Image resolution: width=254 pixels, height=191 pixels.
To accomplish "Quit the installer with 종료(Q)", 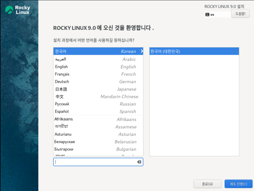I will [x=207, y=184].
